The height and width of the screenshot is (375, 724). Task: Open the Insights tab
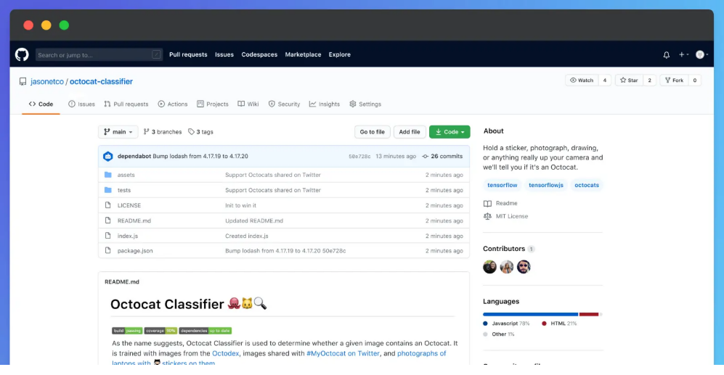pyautogui.click(x=324, y=104)
